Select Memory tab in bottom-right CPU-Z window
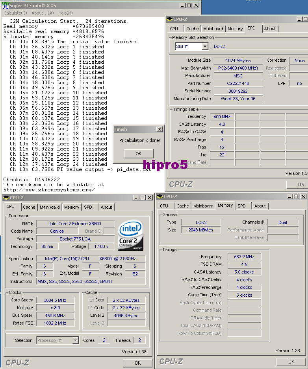Viewport: 308px width, 369px height. 225,205
